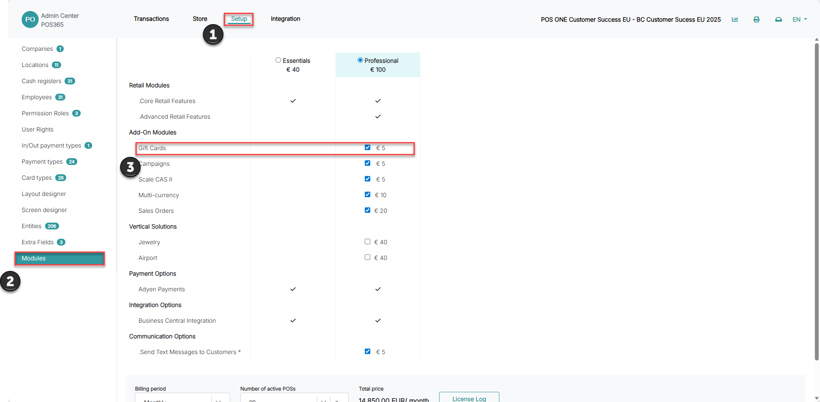Viewport: 820px width, 402px height.
Task: Uncheck the Gift Cards module checkbox
Action: (x=367, y=148)
